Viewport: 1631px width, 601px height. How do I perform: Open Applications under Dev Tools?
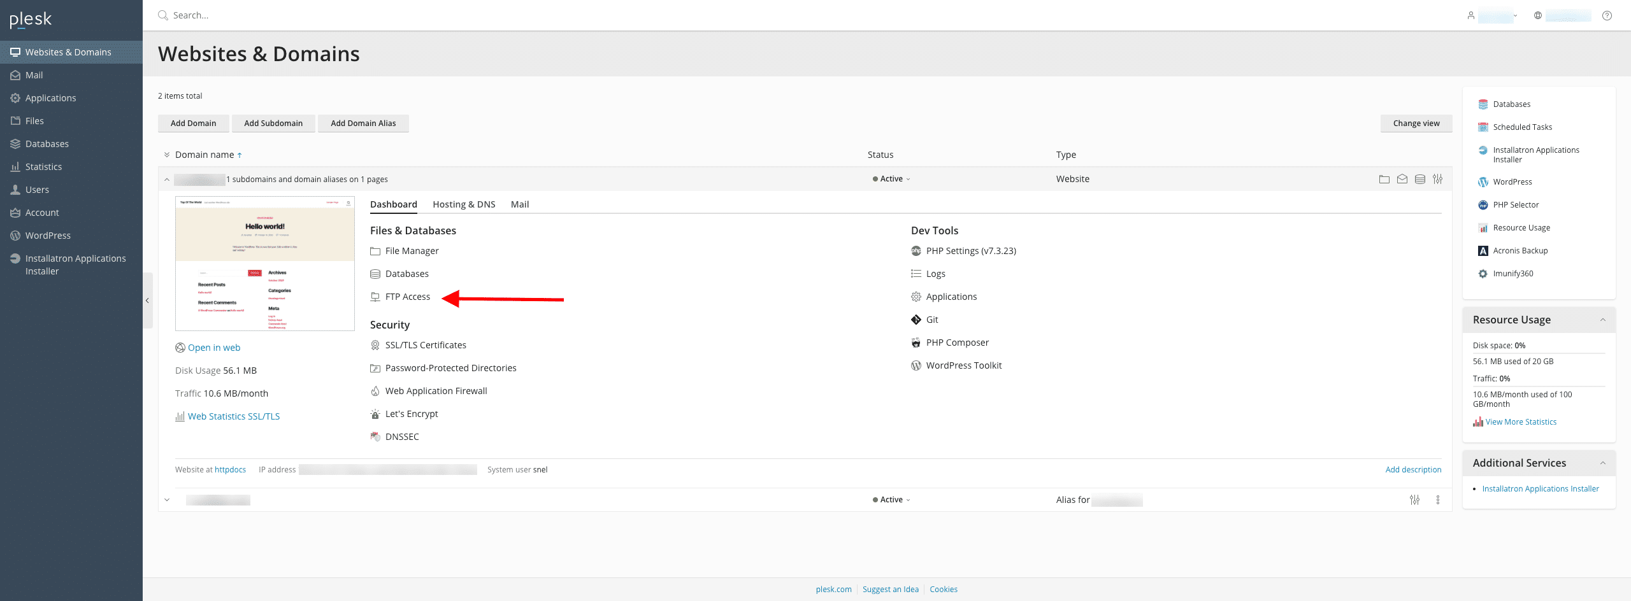point(944,297)
